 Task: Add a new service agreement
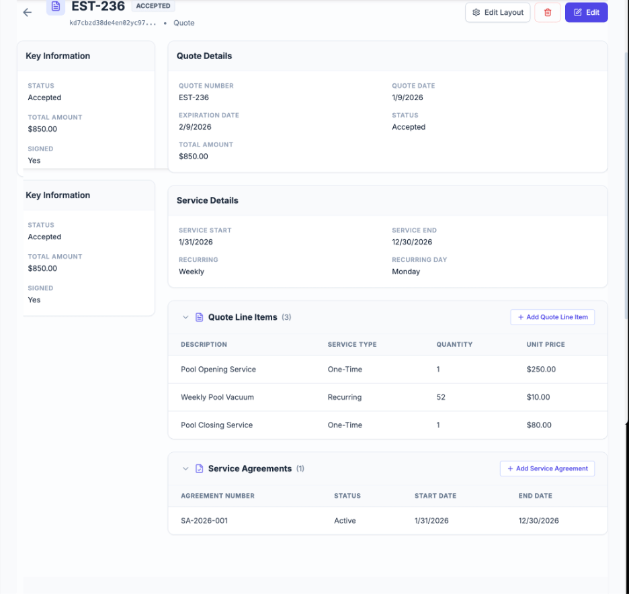tap(547, 468)
